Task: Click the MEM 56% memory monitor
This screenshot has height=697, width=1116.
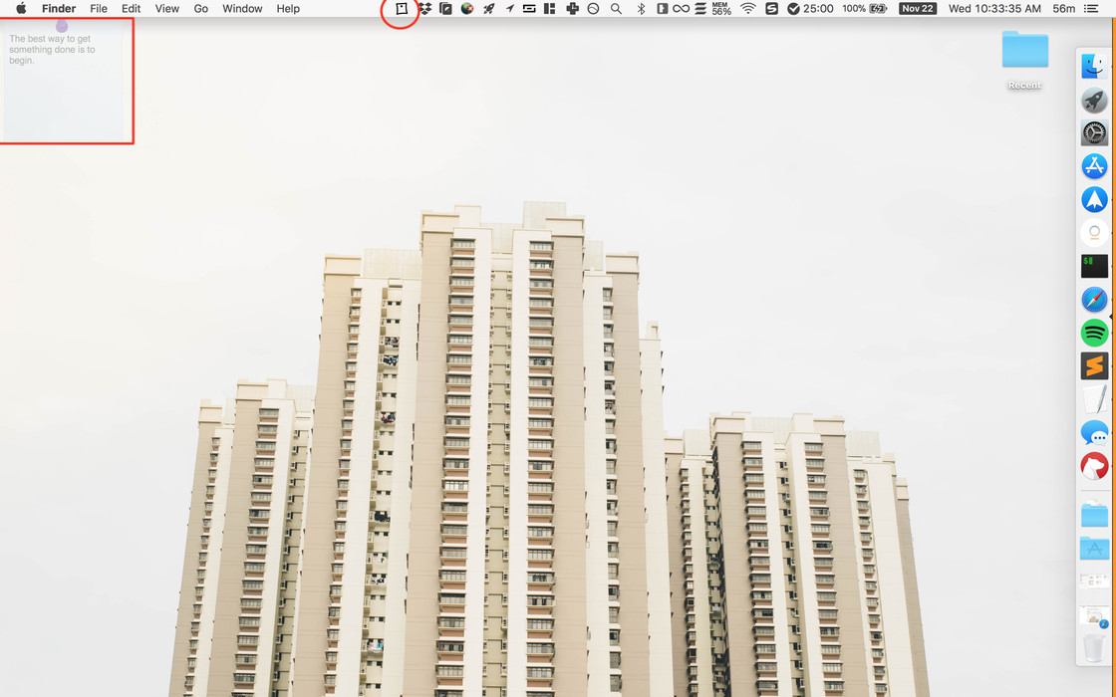Action: click(x=721, y=9)
